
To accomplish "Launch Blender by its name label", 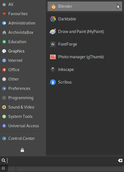I will (65, 6).
